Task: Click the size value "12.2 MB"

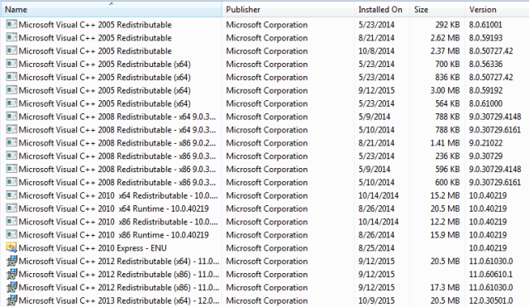Action: click(x=445, y=223)
